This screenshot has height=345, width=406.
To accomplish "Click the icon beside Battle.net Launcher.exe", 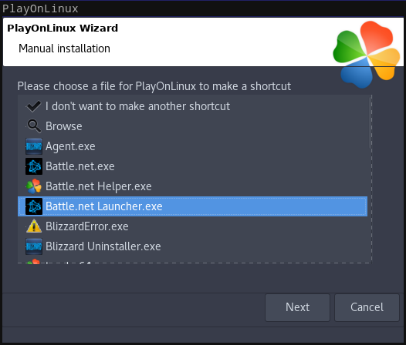I will (x=34, y=206).
